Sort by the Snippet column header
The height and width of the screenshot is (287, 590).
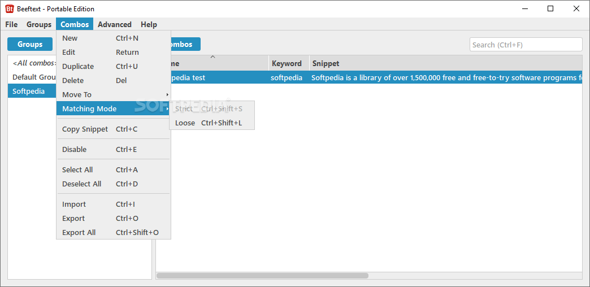click(x=446, y=63)
